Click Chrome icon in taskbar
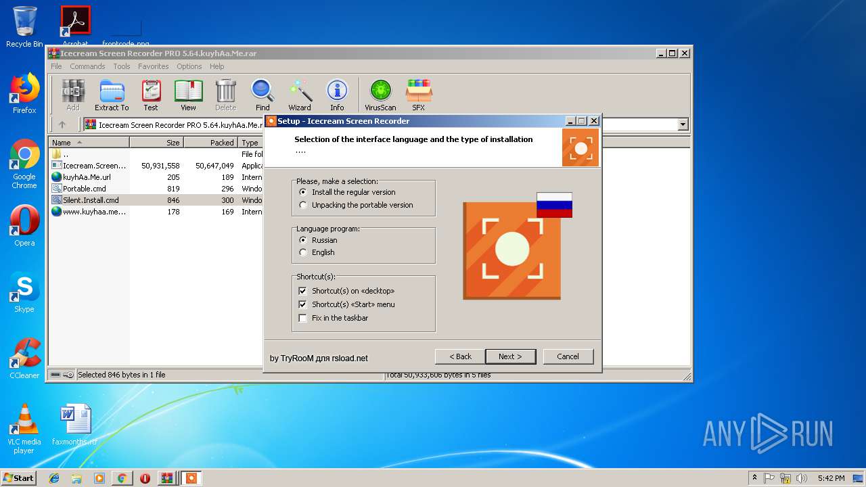The height and width of the screenshot is (487, 866). (122, 478)
